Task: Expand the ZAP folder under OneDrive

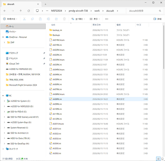Action: (5, 43)
